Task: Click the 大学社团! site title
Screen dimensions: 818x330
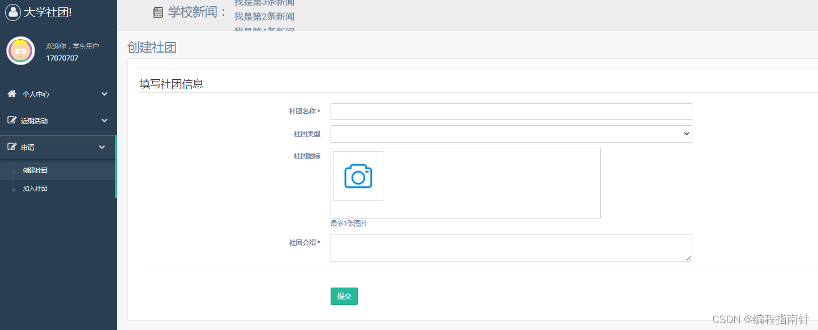Action: [x=48, y=12]
